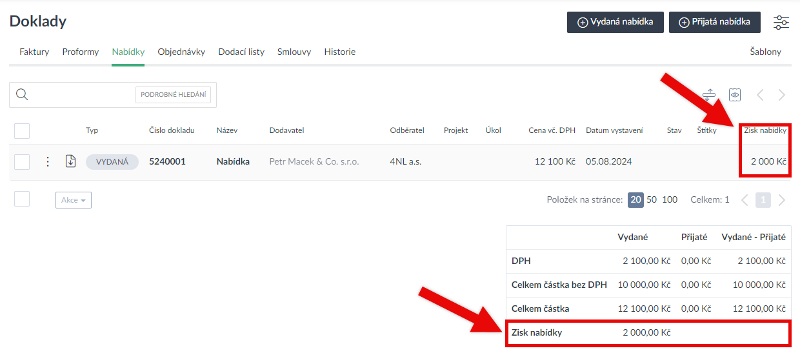Toggle select-all checkbox in table header
This screenshot has width=800, height=355.
[22, 131]
